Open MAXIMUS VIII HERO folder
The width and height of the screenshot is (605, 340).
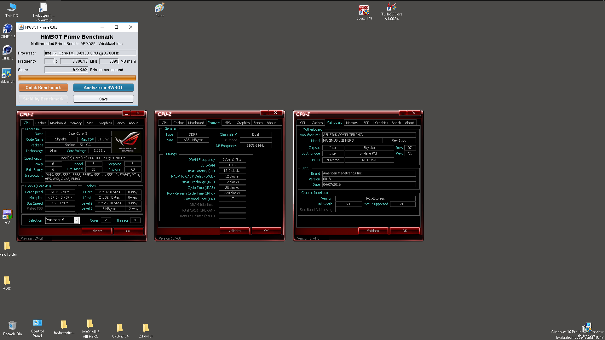click(91, 329)
